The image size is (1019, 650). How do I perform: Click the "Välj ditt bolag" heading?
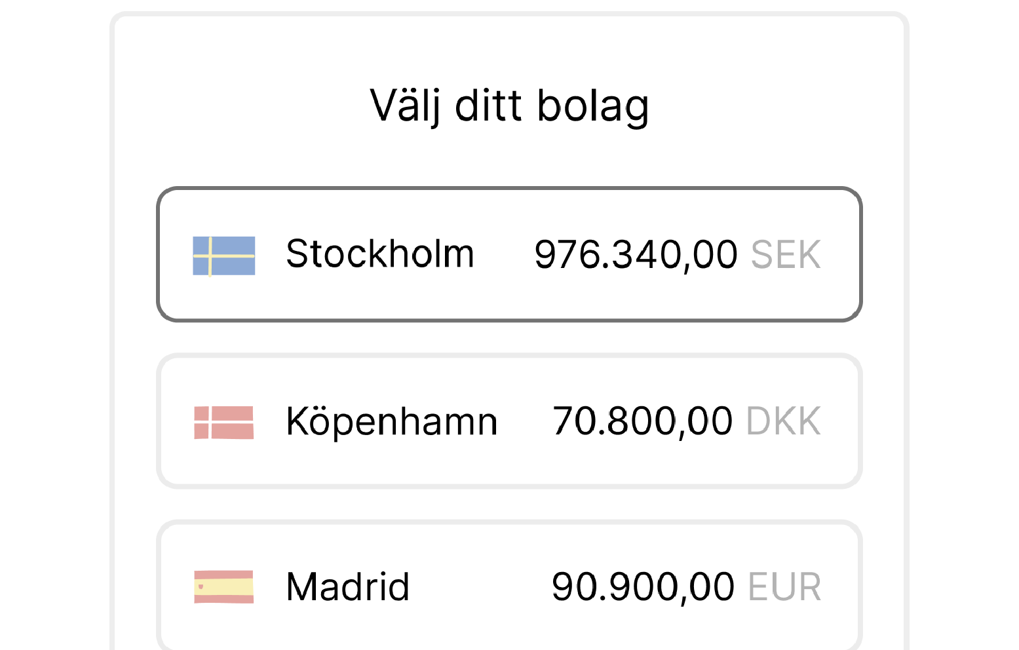click(509, 105)
